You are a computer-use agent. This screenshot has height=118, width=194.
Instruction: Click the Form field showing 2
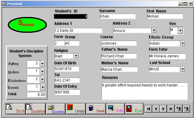pos(59,43)
